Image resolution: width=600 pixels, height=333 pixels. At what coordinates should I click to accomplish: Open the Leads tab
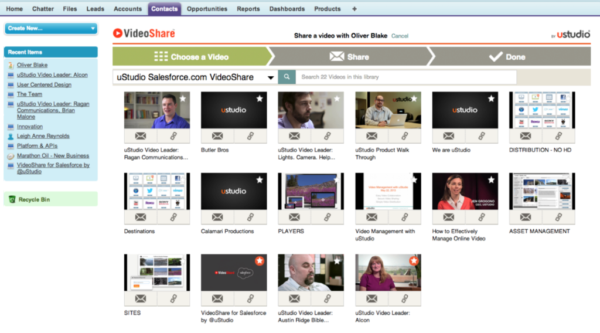(96, 9)
